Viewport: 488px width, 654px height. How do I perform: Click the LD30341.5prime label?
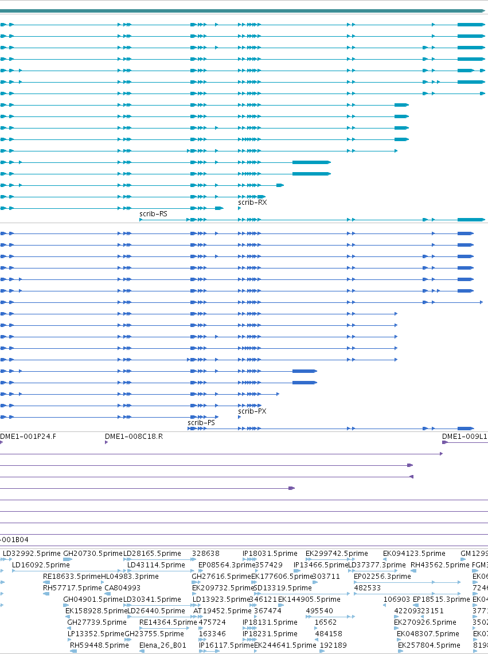point(152,599)
